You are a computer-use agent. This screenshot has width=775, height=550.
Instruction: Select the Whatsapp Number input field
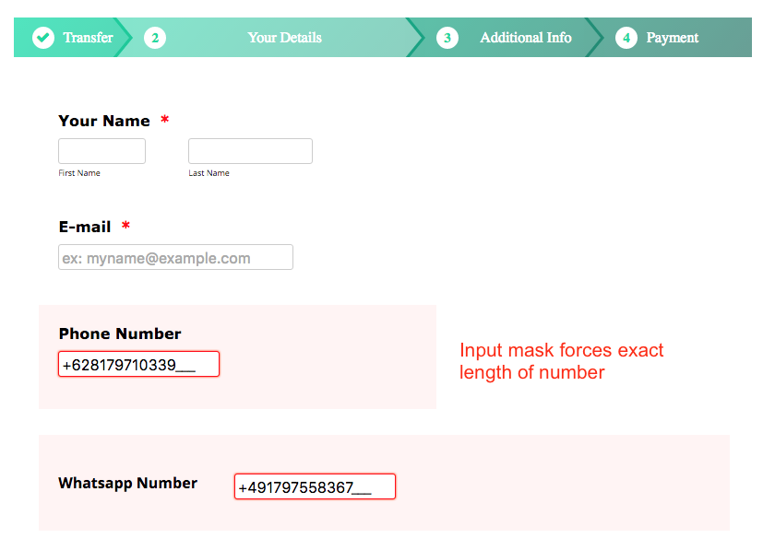(x=315, y=486)
